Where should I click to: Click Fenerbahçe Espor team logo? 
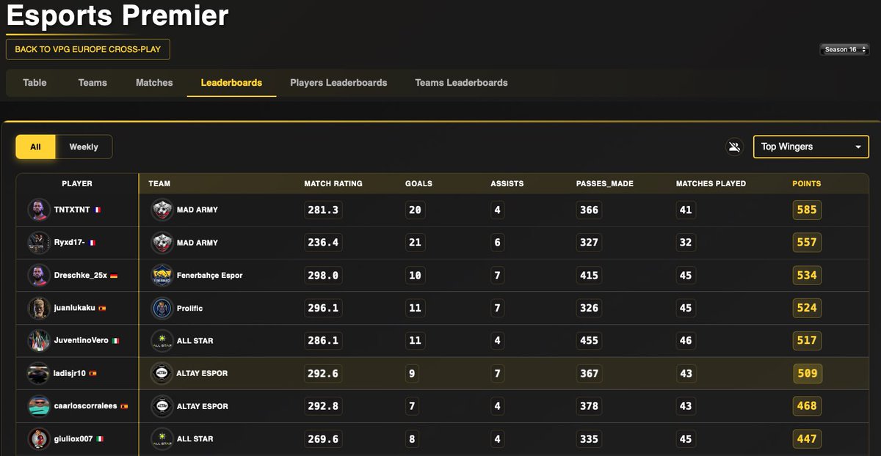(x=162, y=275)
